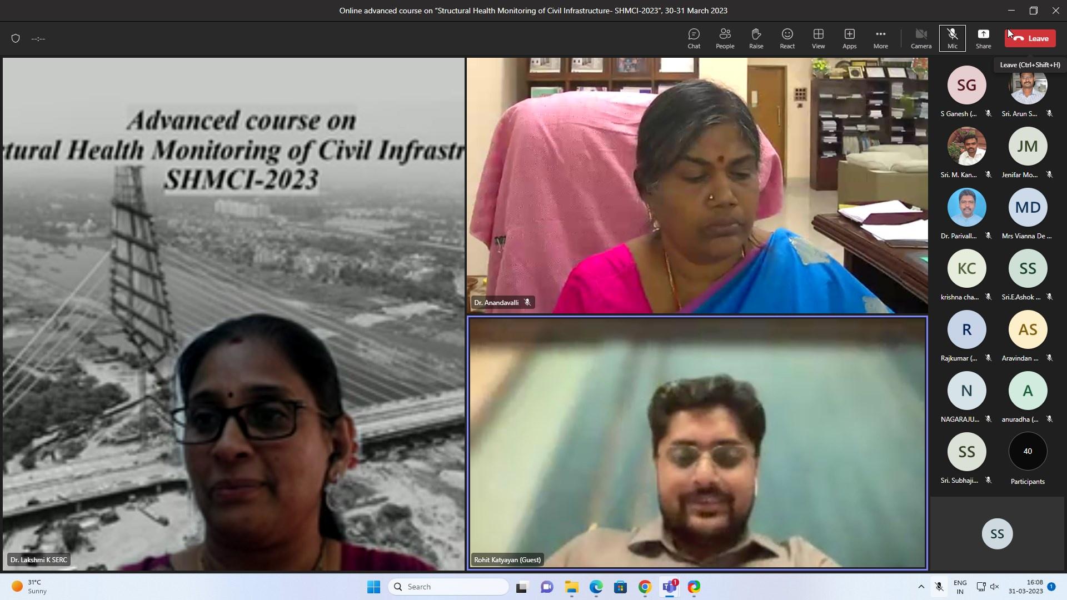
Task: Open the React emoji menu
Action: (x=787, y=38)
